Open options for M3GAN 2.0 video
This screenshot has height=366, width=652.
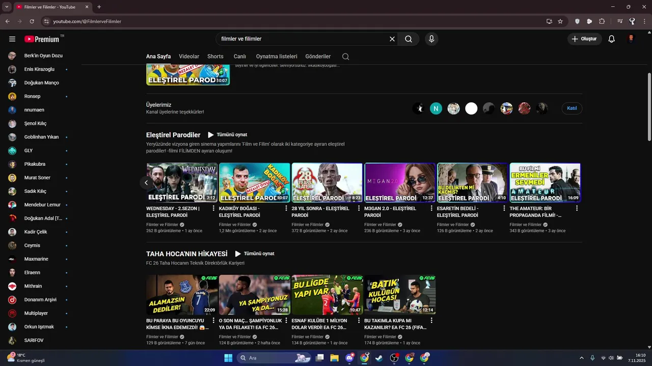[x=431, y=208]
